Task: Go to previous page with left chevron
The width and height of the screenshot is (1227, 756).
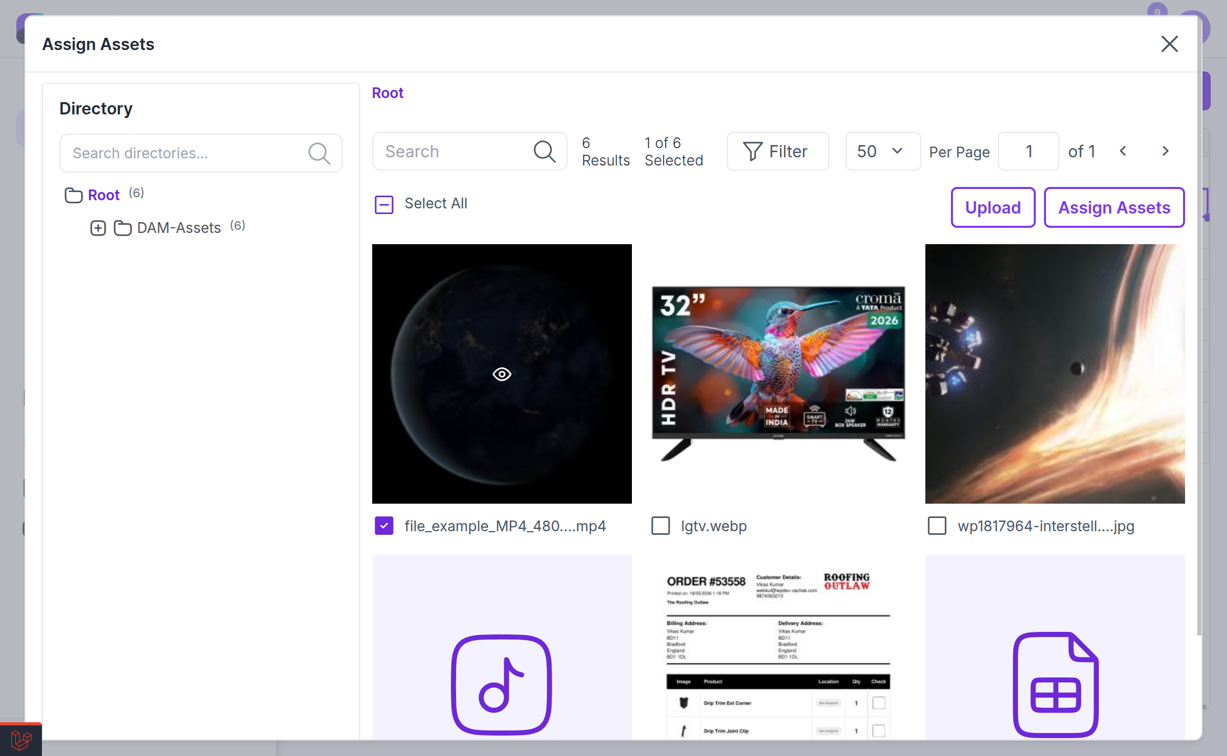Action: click(1123, 151)
